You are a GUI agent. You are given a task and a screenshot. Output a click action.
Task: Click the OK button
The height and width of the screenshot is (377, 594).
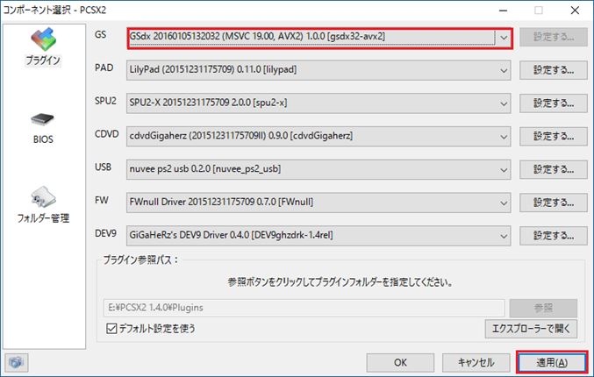click(400, 363)
